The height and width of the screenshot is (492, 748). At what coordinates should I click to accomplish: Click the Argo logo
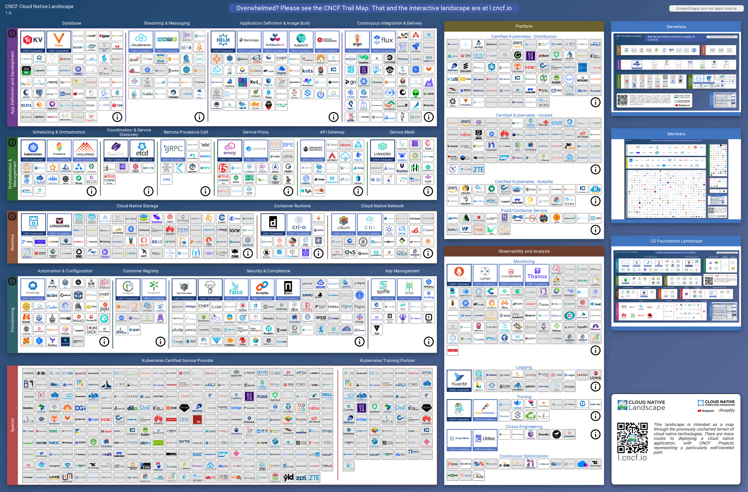(357, 42)
